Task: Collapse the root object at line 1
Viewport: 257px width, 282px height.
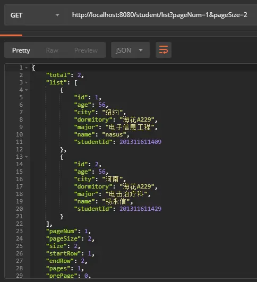Action: pos(26,68)
